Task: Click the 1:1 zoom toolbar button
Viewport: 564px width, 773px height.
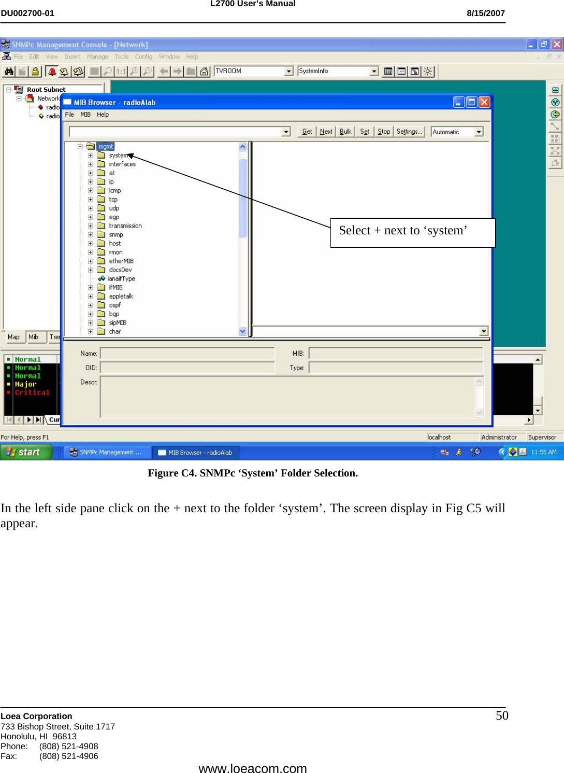Action: 121,72
